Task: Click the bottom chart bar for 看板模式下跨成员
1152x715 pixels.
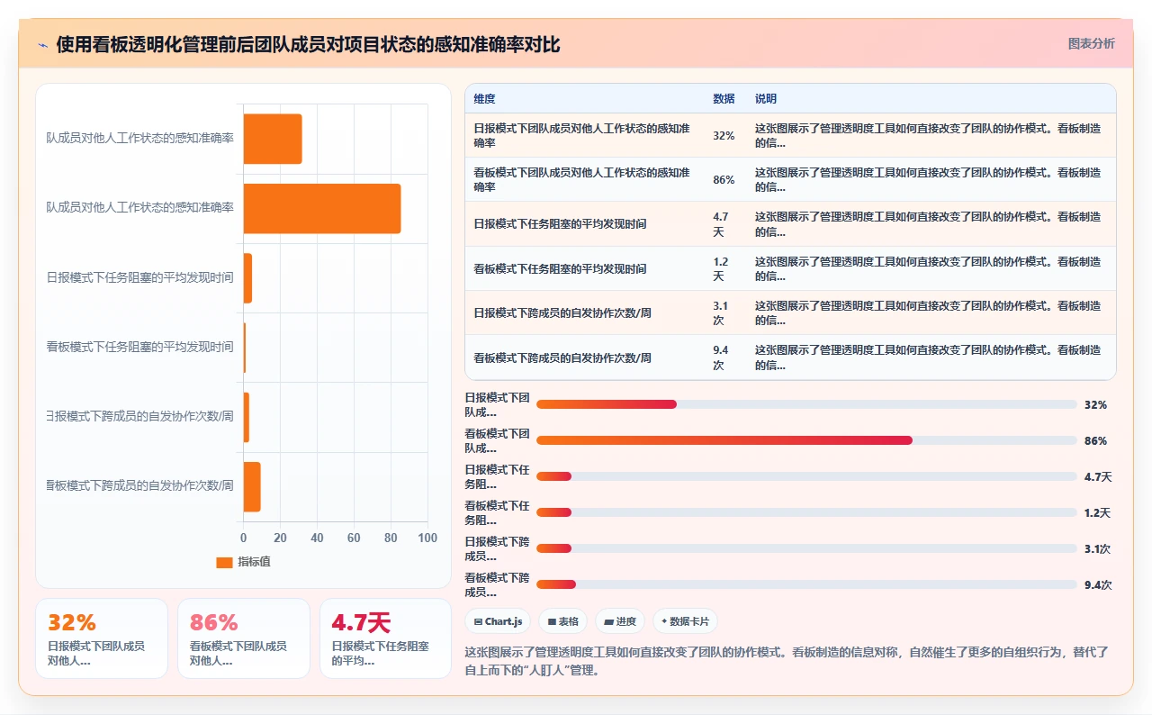Action: coord(252,486)
